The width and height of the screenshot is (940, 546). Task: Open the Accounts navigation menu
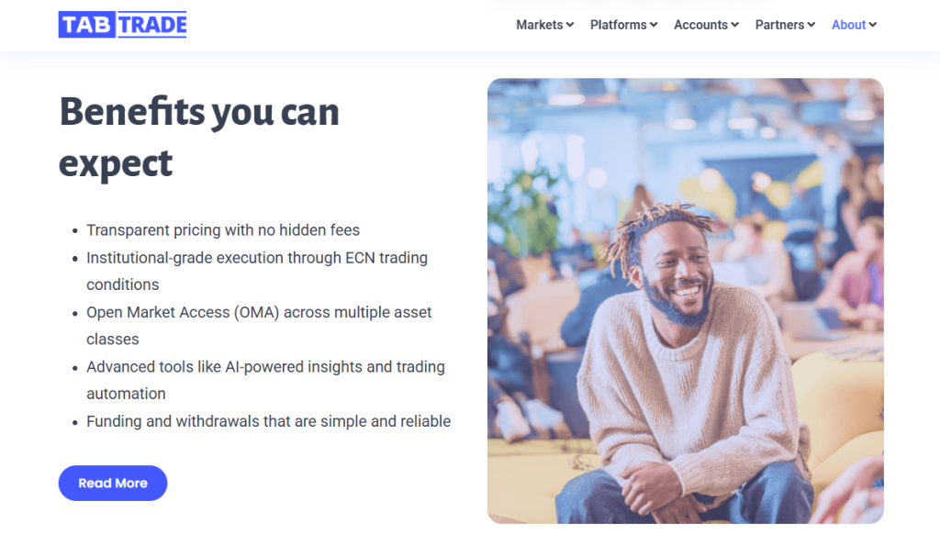(700, 25)
